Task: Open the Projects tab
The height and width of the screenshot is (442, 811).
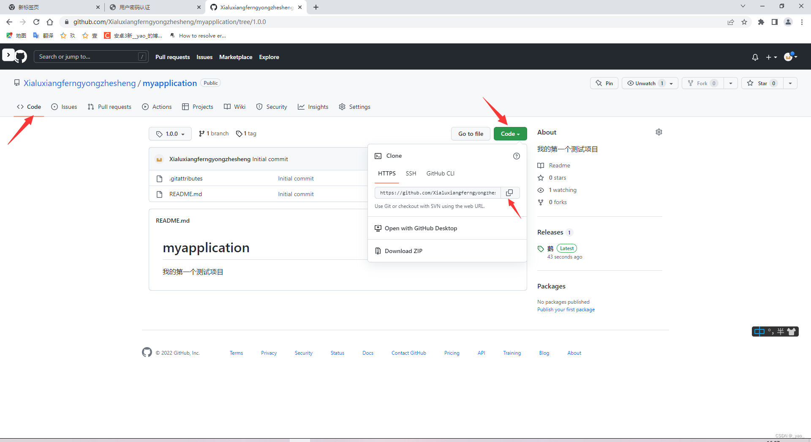Action: point(198,107)
